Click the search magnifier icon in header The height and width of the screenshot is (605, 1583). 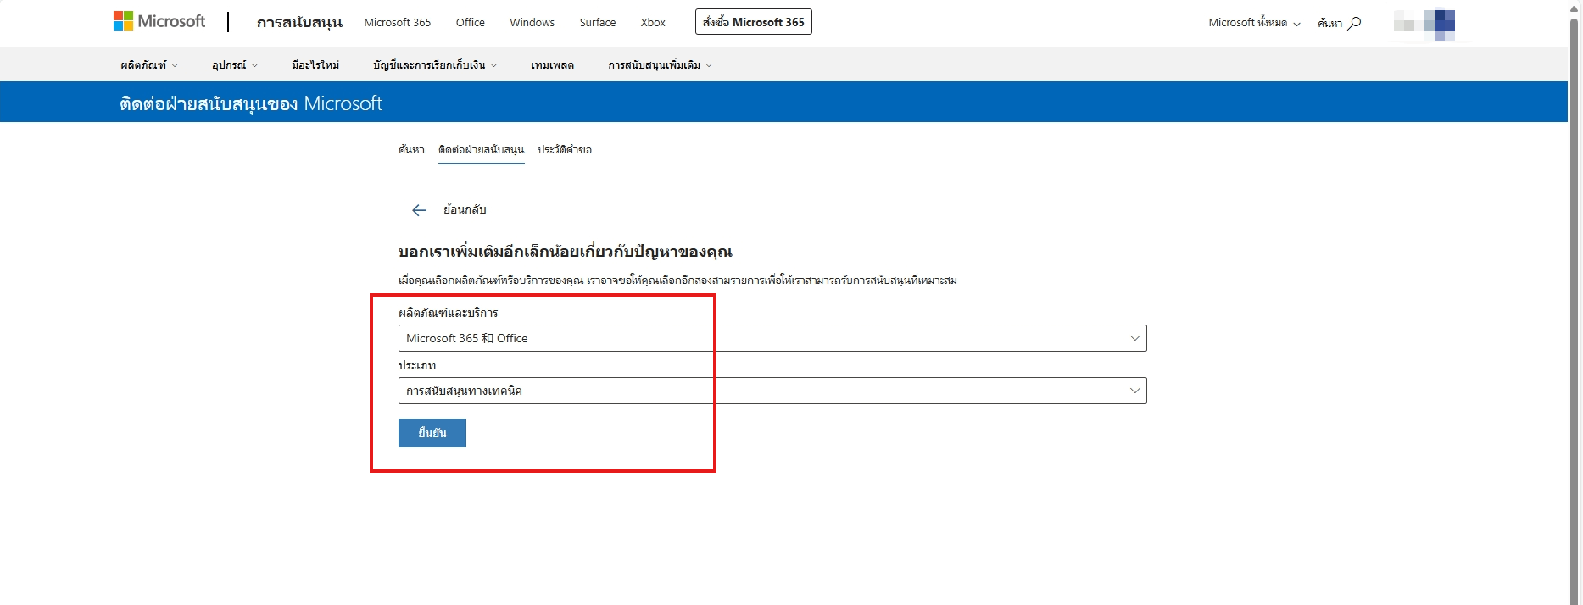1354,23
